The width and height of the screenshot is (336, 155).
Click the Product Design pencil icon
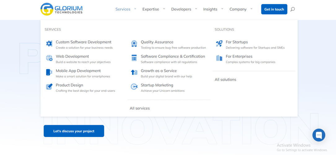[x=49, y=87]
